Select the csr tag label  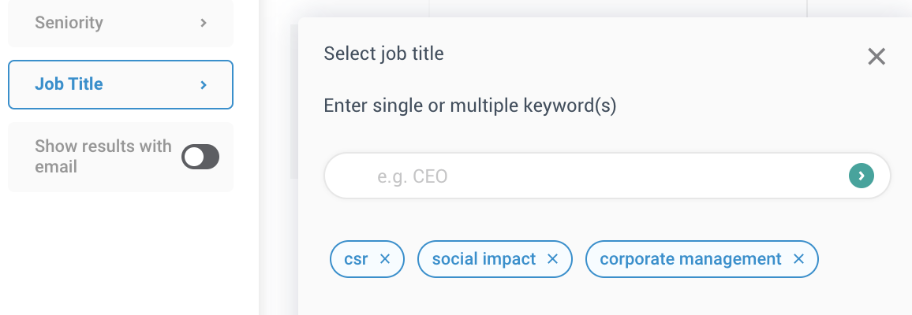tap(356, 259)
